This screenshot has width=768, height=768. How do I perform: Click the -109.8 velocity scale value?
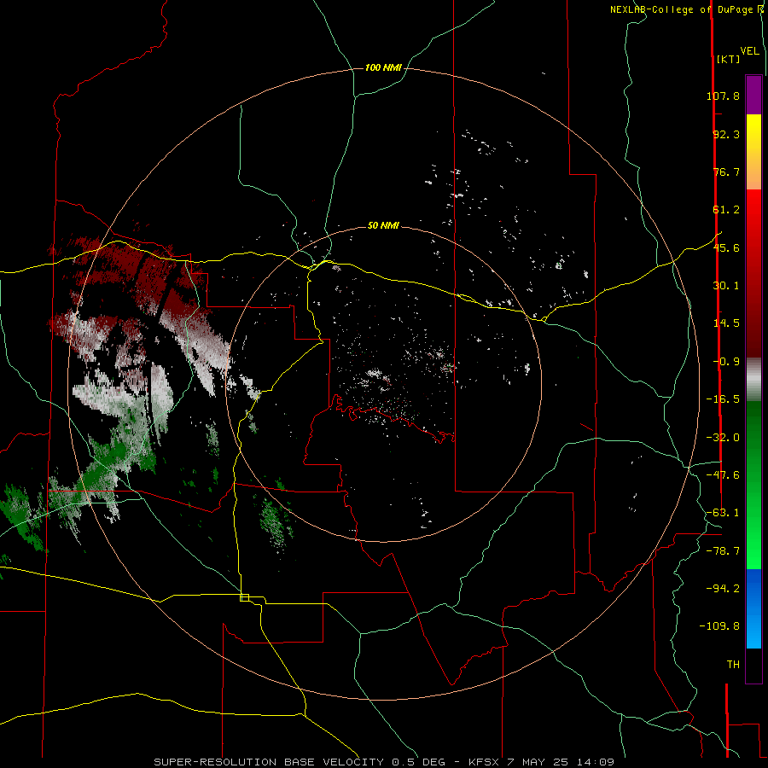(x=719, y=626)
